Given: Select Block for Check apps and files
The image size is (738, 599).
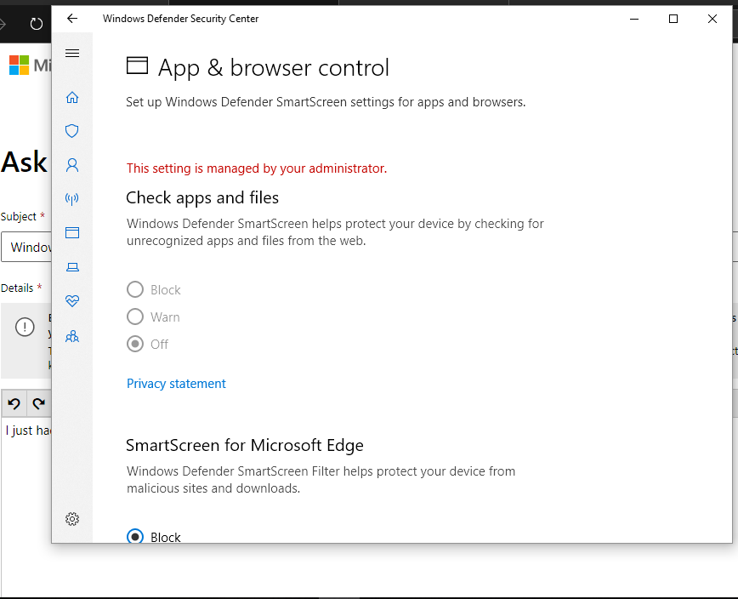Looking at the screenshot, I should 135,289.
